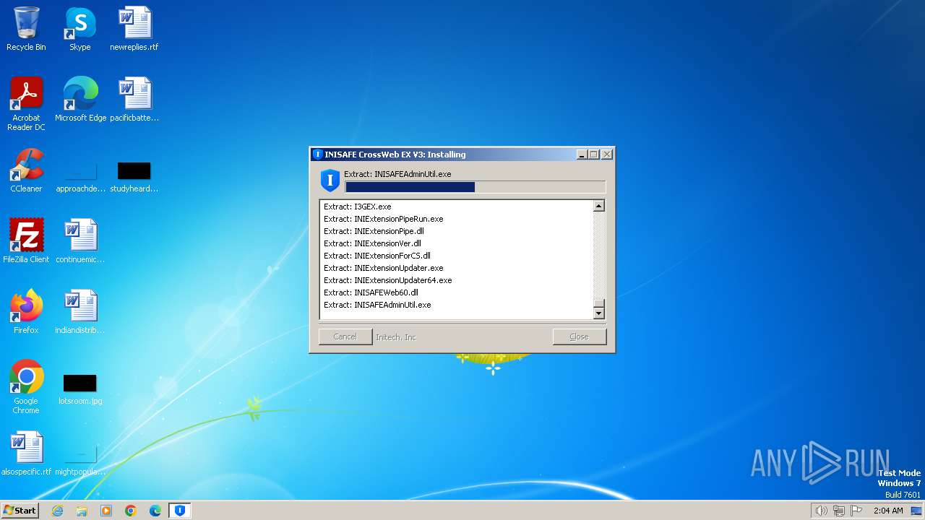
Task: Click the Start button on taskbar
Action: point(20,511)
